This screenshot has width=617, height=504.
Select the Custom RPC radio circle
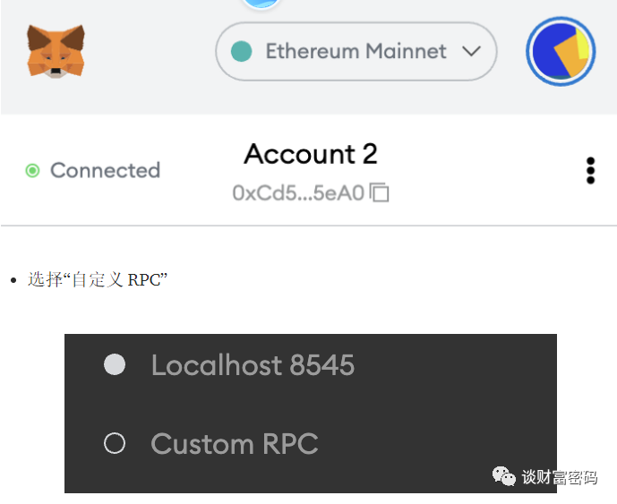(115, 443)
